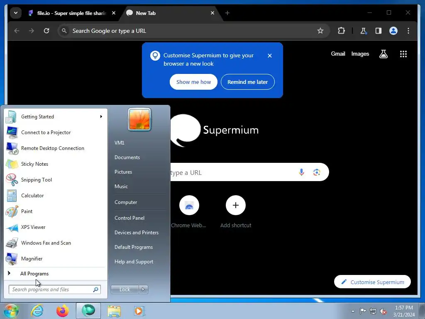
Task: Open the profile avatar icon
Action: click(393, 31)
